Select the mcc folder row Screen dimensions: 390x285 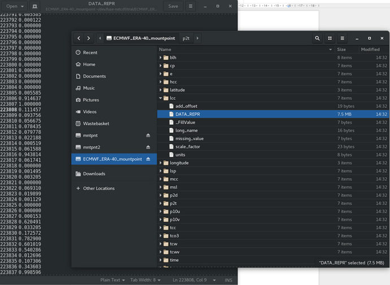pyautogui.click(x=273, y=179)
